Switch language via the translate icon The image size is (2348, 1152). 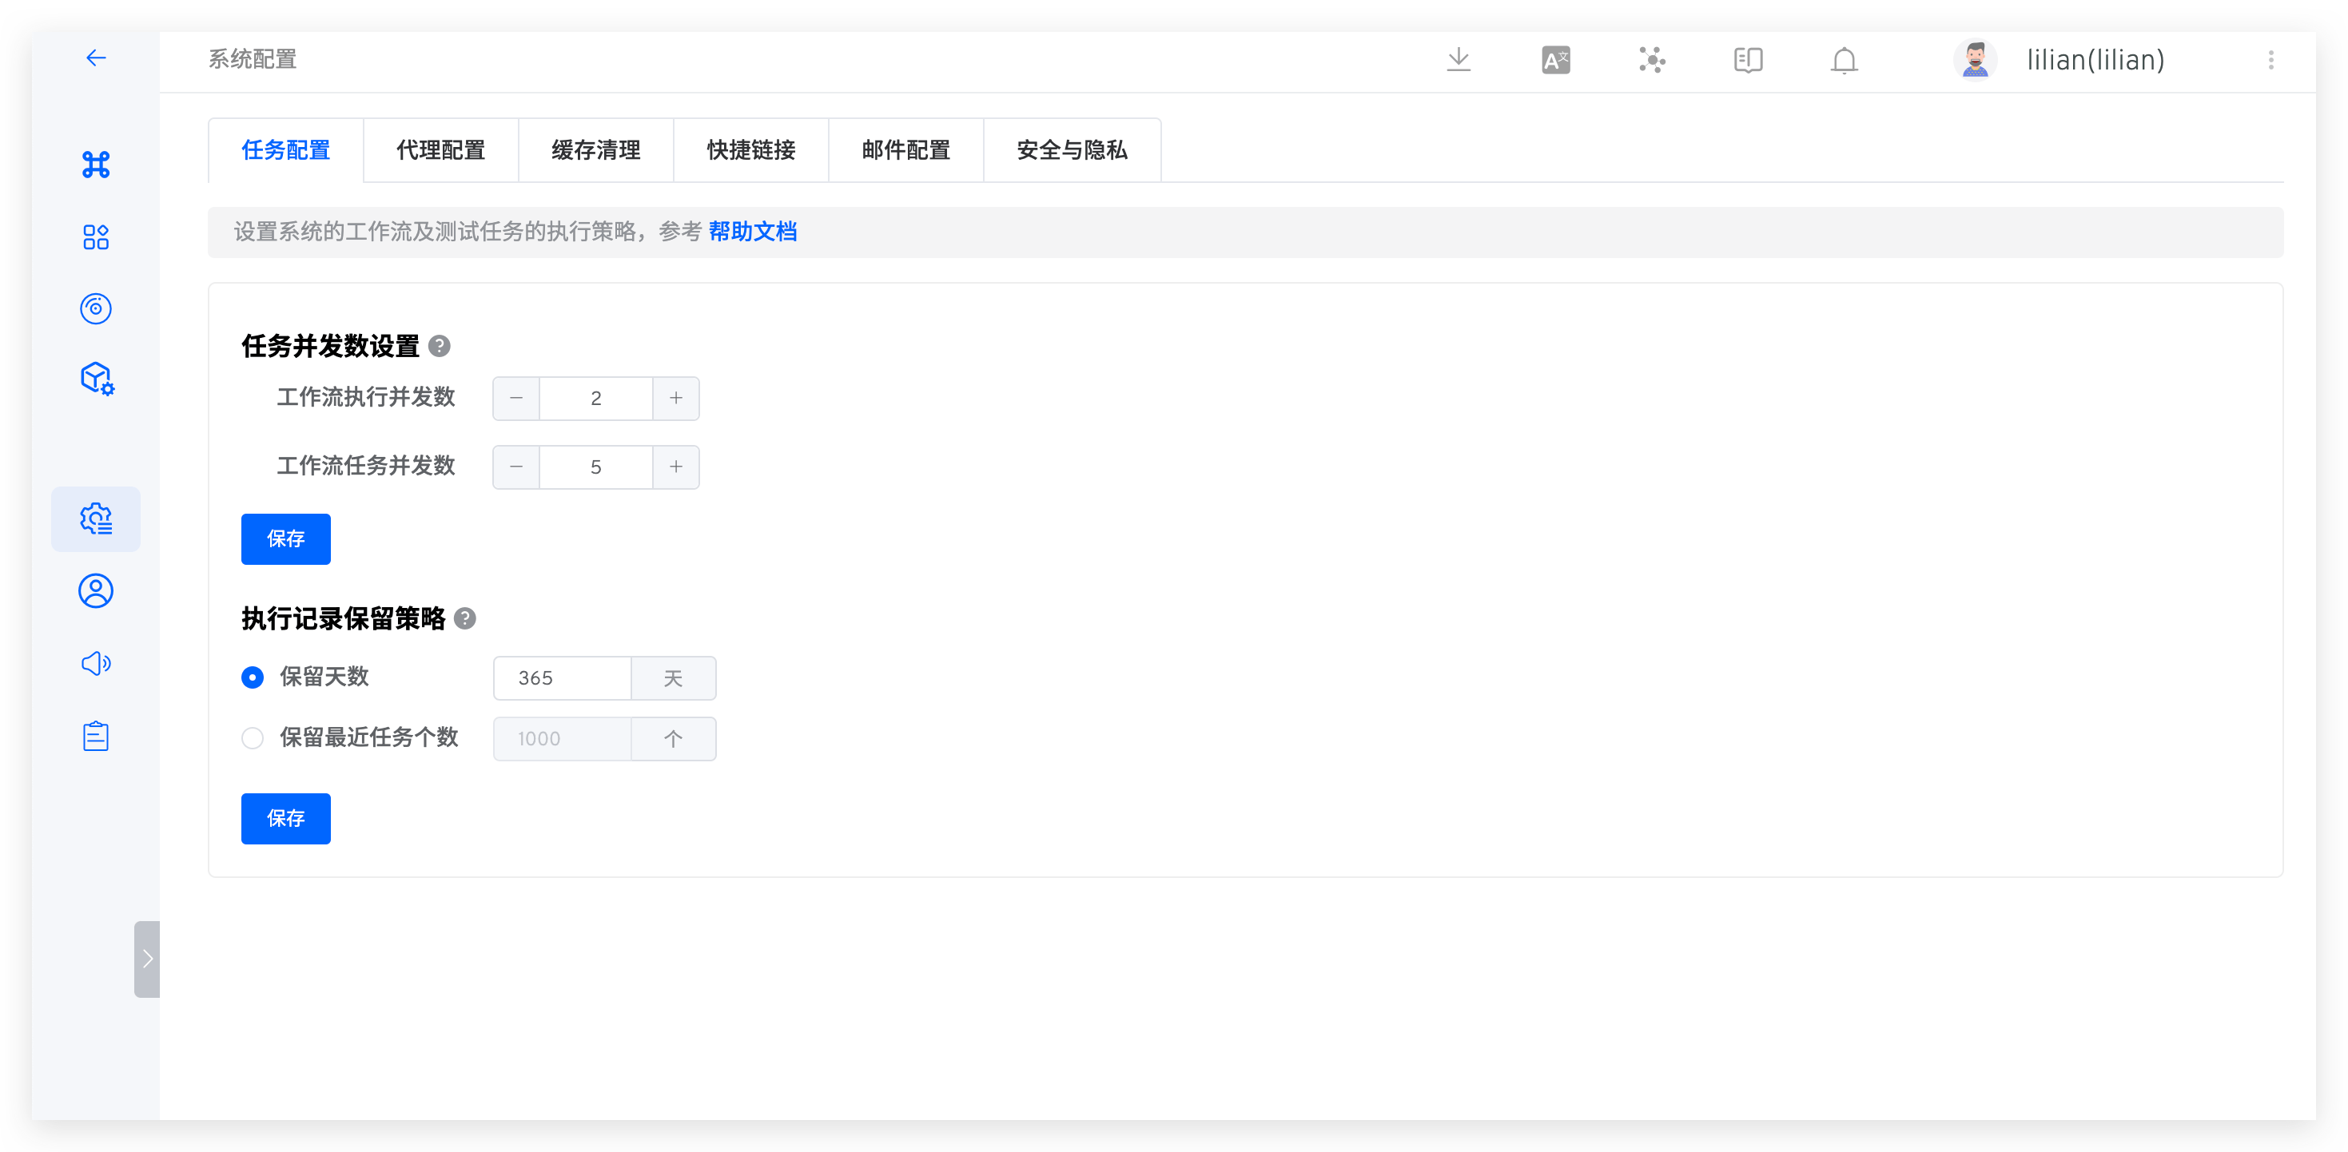coord(1555,59)
